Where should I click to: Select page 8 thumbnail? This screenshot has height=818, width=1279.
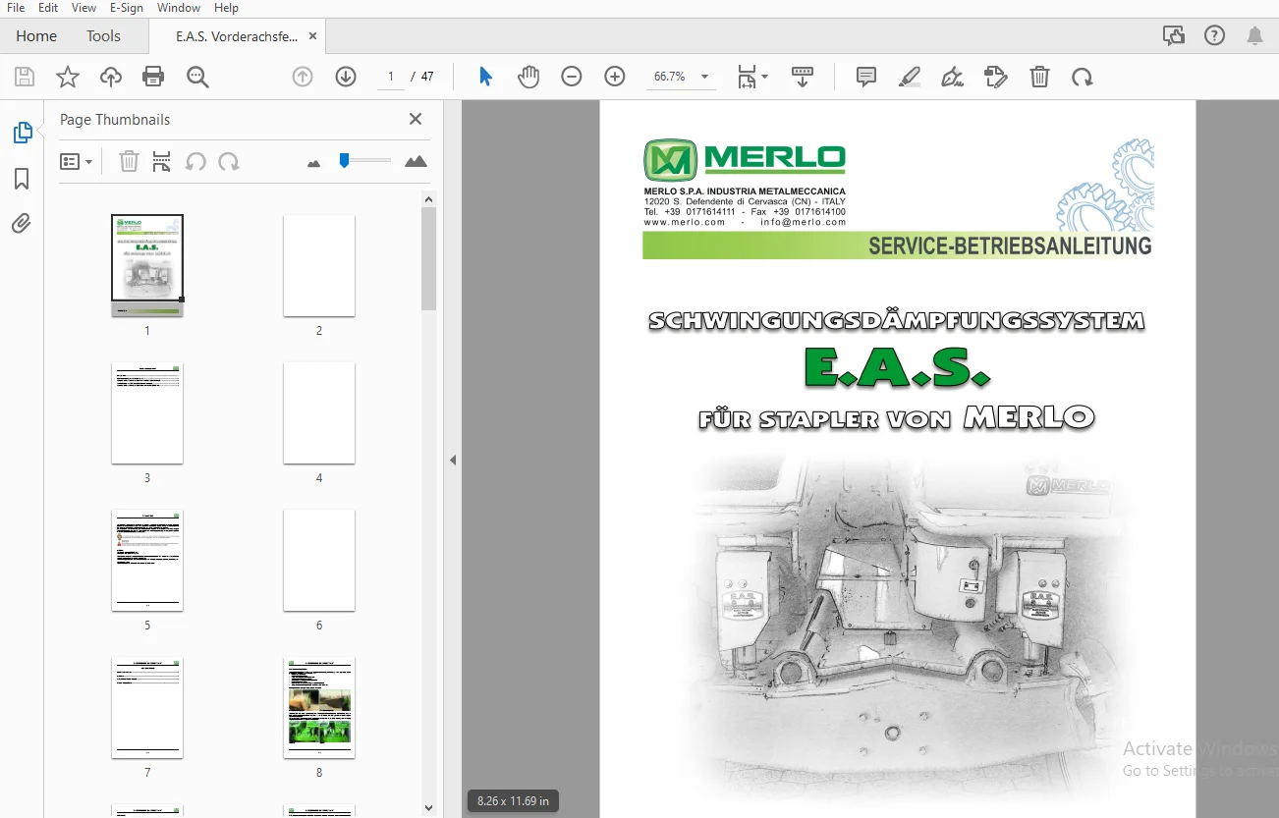click(x=319, y=707)
